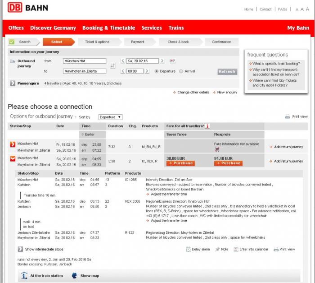Click the crossed-out cart icon under fare info

(x=217, y=149)
